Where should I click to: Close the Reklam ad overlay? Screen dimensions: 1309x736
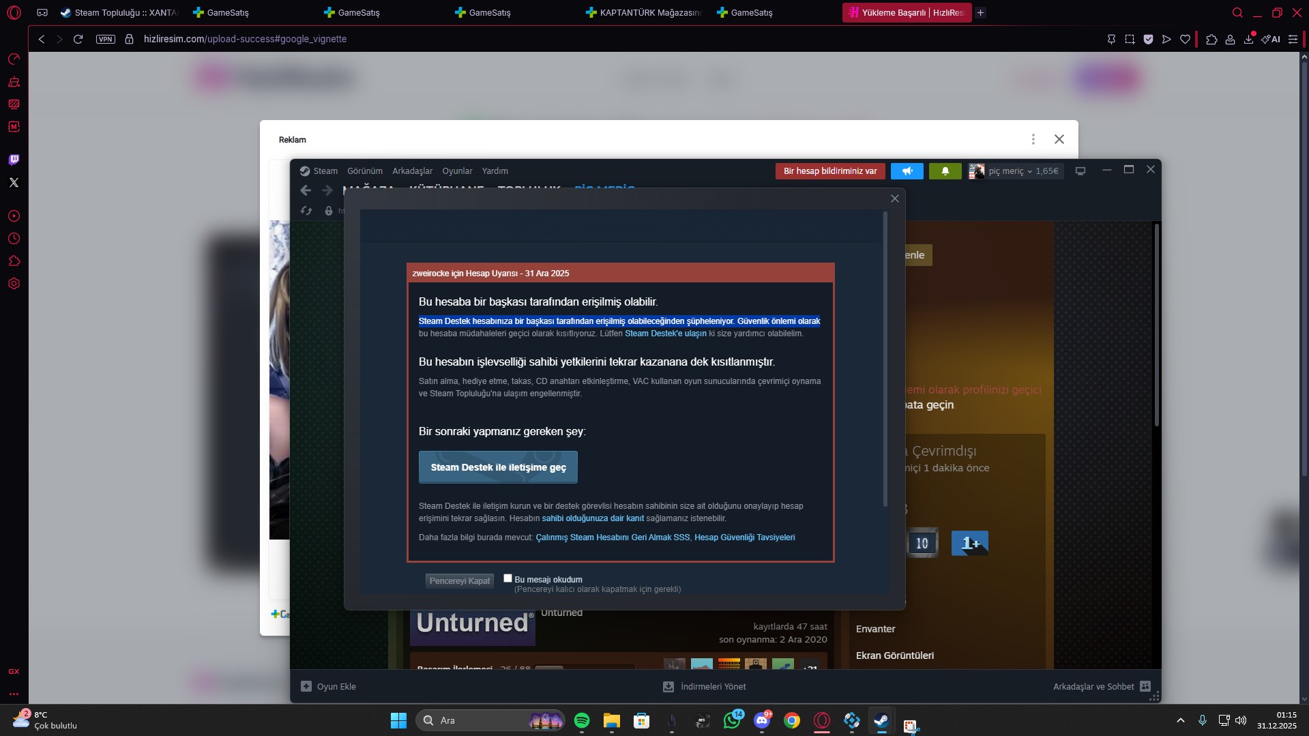1059,139
